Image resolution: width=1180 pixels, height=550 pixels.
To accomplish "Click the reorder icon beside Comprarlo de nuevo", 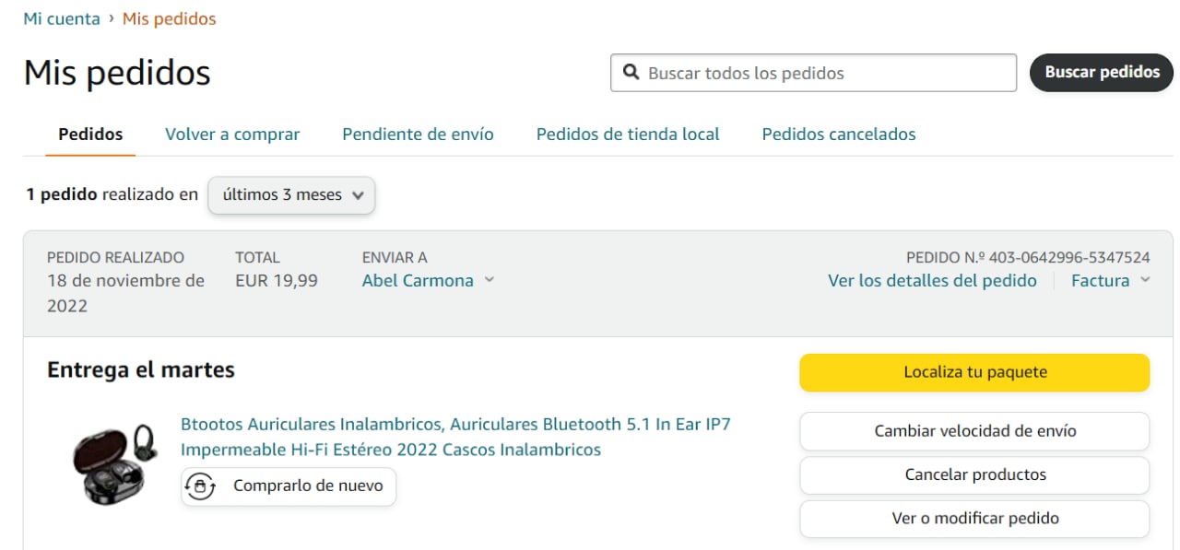I will point(200,486).
